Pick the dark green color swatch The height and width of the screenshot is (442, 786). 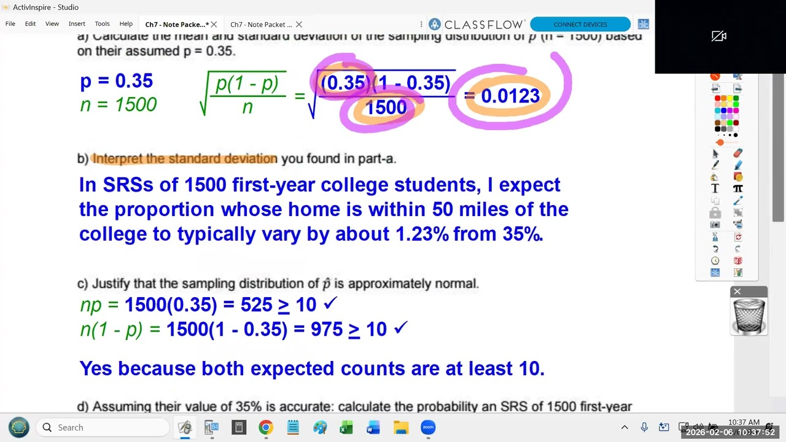coord(736,98)
